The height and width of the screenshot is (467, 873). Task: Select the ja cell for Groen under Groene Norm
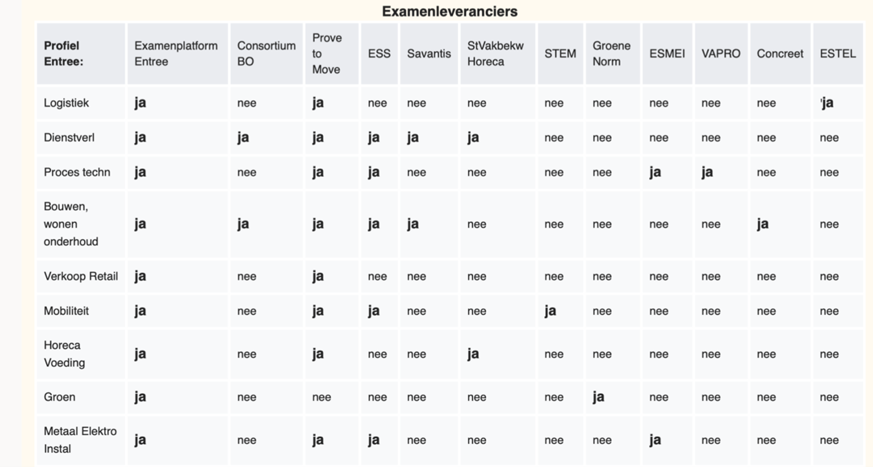[598, 397]
